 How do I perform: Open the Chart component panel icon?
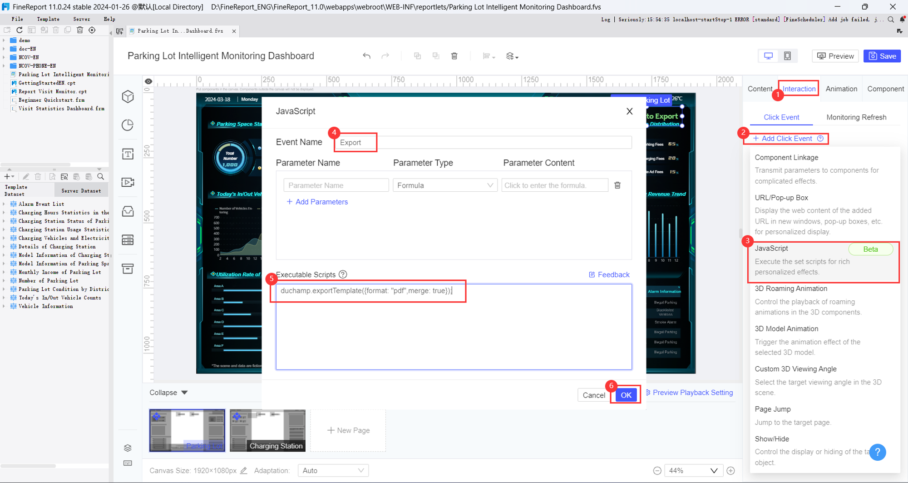point(128,124)
